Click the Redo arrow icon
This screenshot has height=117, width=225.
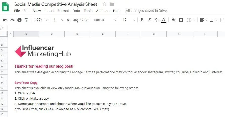[12, 20]
